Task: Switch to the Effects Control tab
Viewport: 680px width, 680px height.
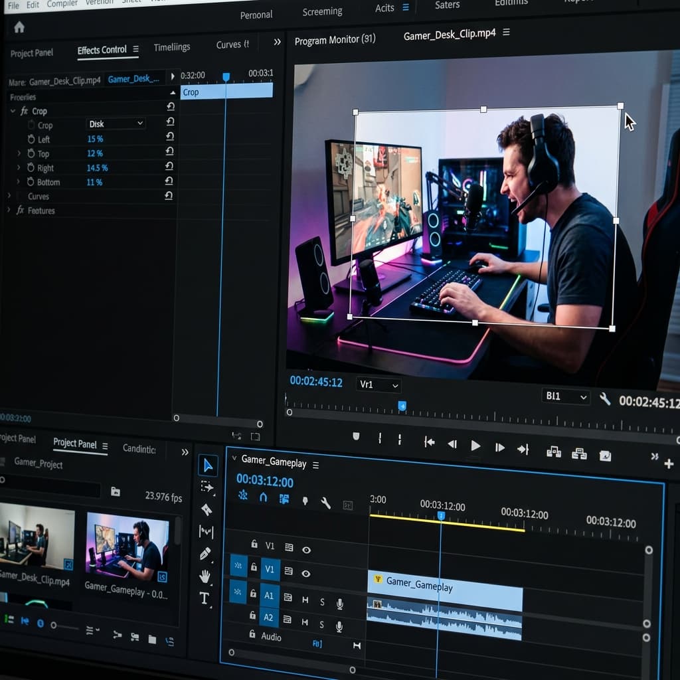Action: click(102, 50)
